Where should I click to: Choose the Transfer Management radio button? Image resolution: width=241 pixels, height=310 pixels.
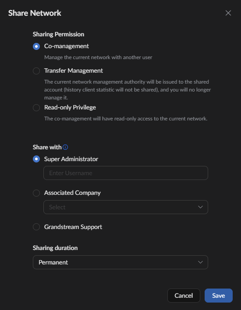click(36, 71)
